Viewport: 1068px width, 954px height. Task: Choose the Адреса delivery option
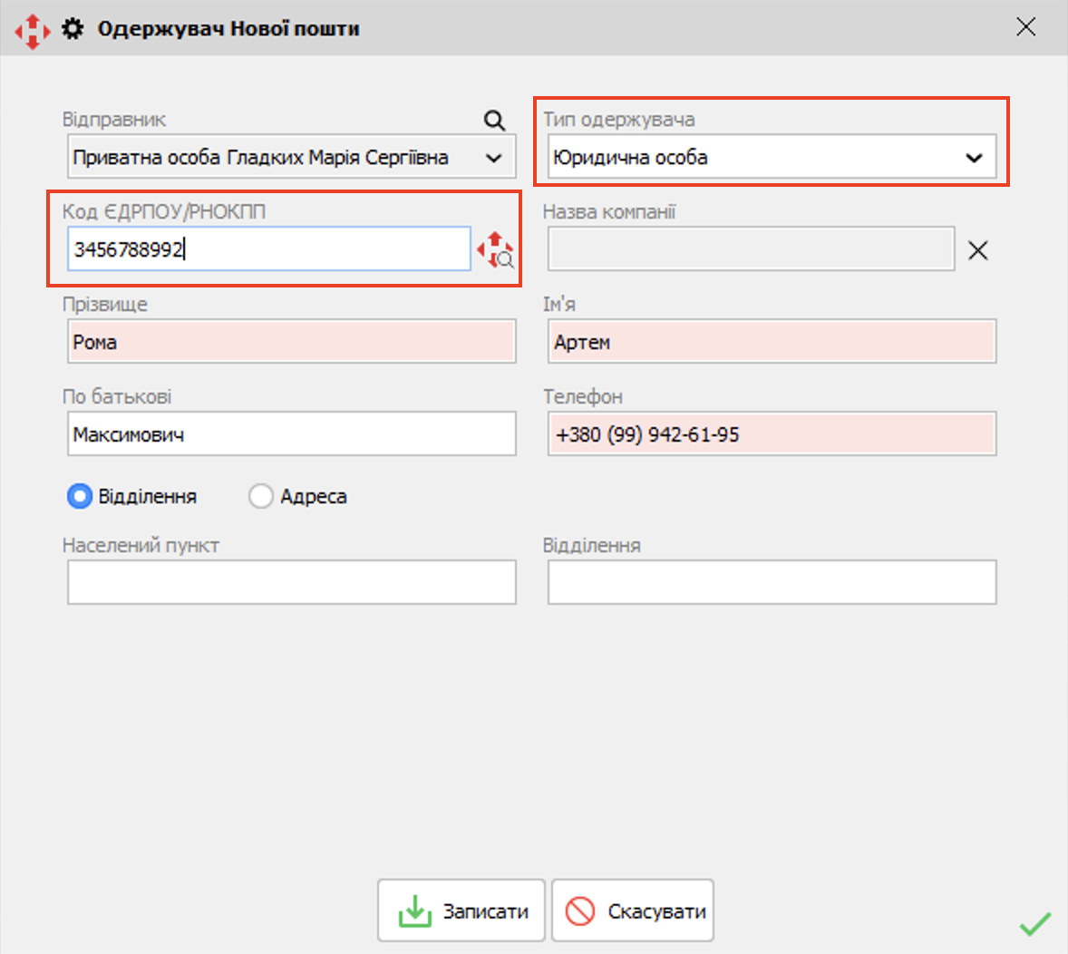point(261,496)
